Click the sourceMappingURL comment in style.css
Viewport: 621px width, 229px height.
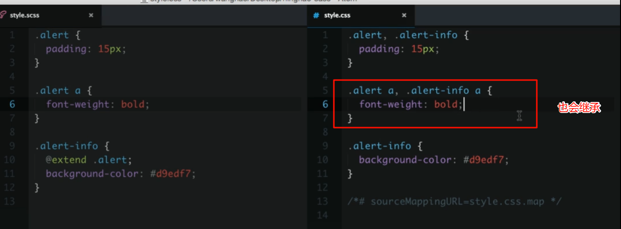click(x=455, y=201)
